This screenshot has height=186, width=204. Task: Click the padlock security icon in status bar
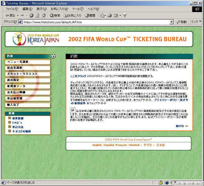(x=161, y=183)
